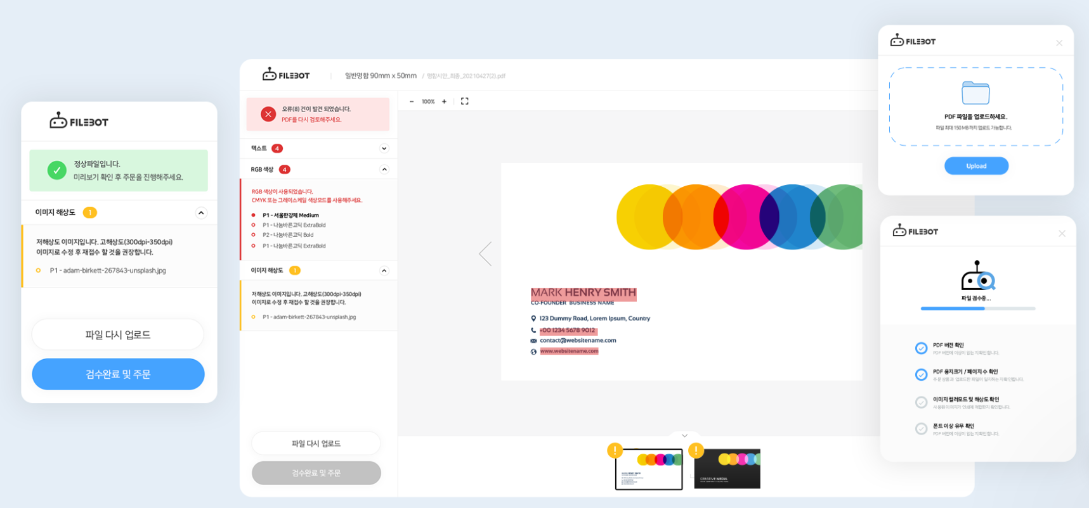The image size is (1089, 508).
Task: Collapse the thumbnail strip chevron
Action: click(684, 436)
